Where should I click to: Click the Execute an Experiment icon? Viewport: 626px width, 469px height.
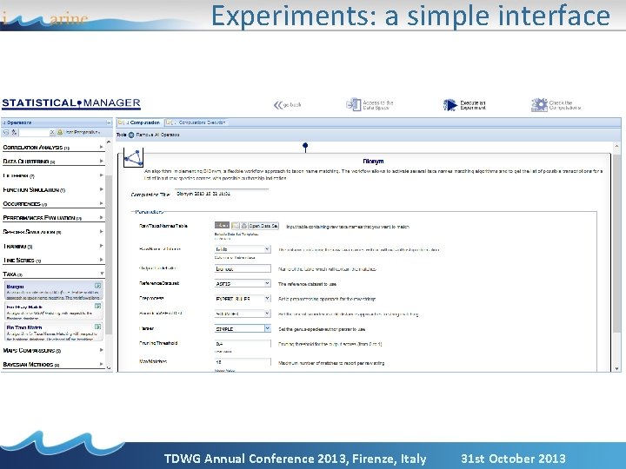pyautogui.click(x=450, y=105)
